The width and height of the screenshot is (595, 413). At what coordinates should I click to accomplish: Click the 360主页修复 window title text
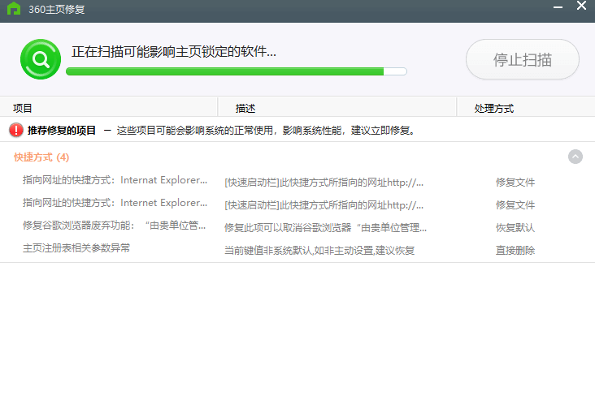point(57,9)
